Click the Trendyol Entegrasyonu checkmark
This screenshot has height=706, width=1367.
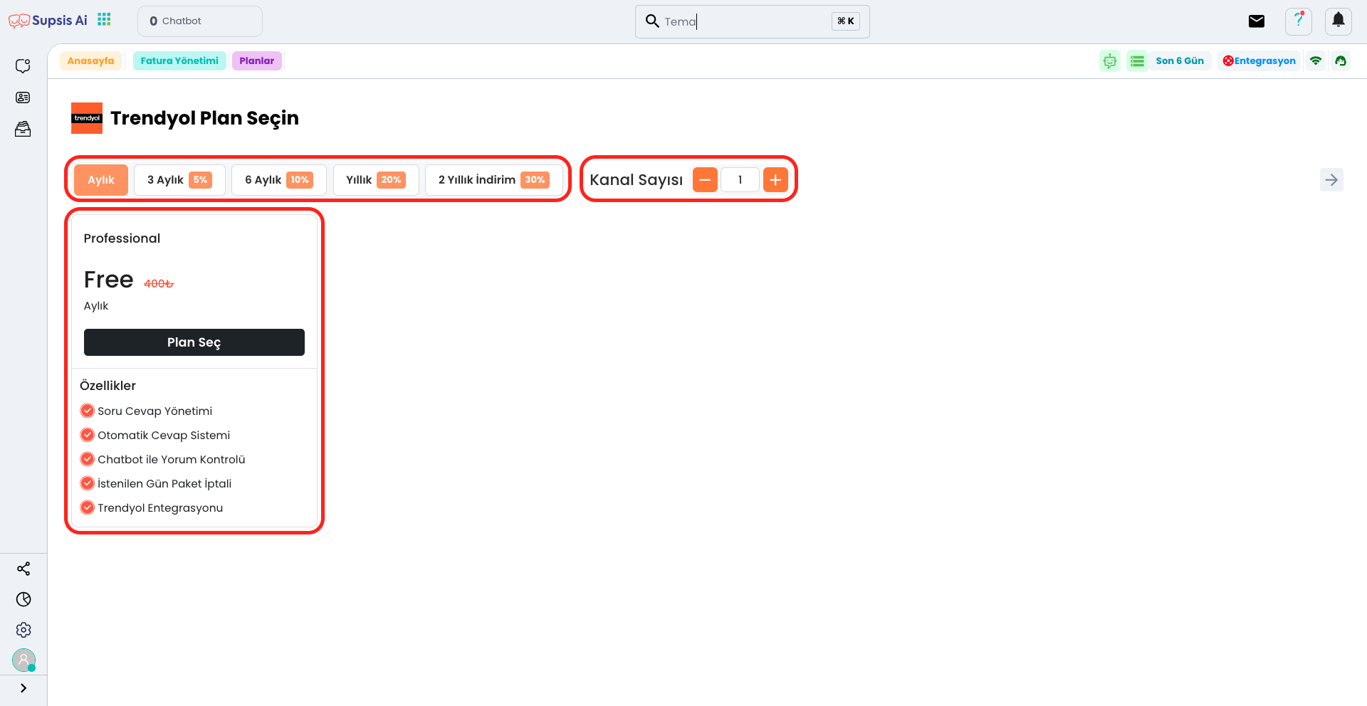coord(88,507)
